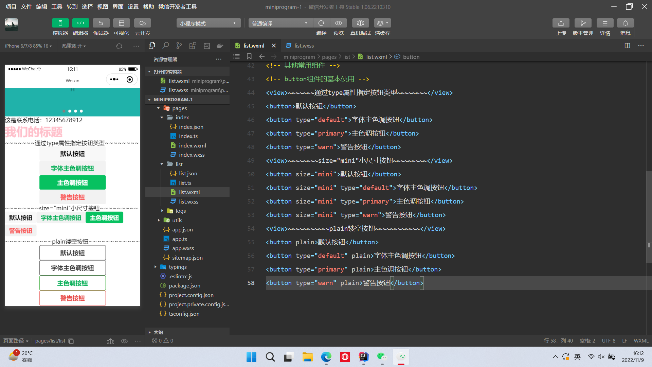Click the compile refresh icon
The image size is (652, 367).
tap(321, 23)
